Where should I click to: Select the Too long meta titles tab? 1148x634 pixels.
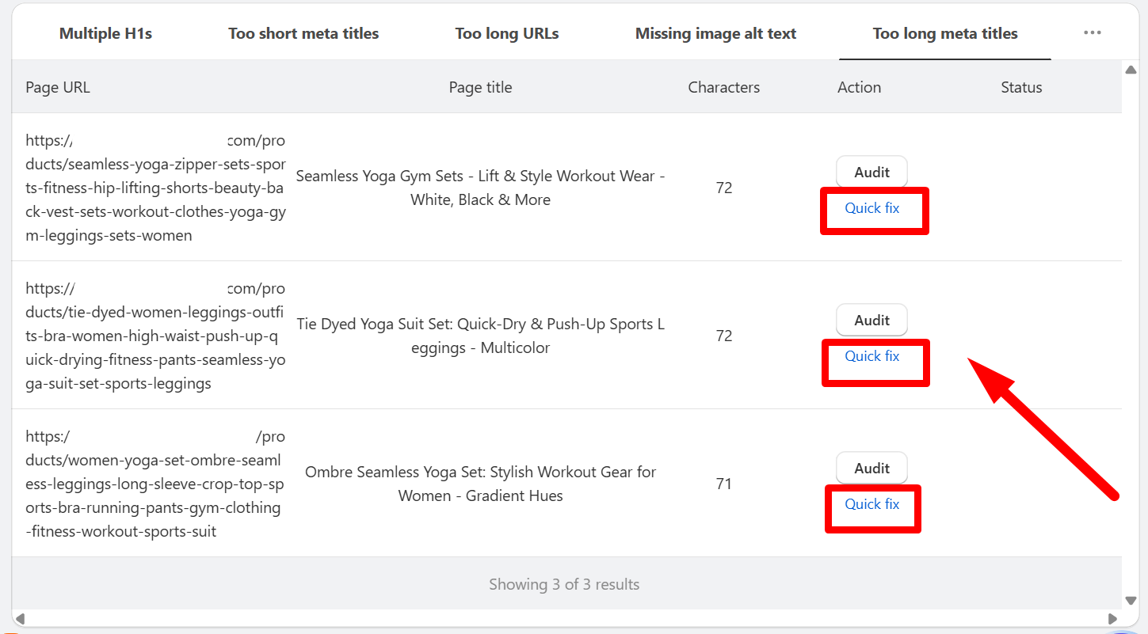tap(945, 33)
